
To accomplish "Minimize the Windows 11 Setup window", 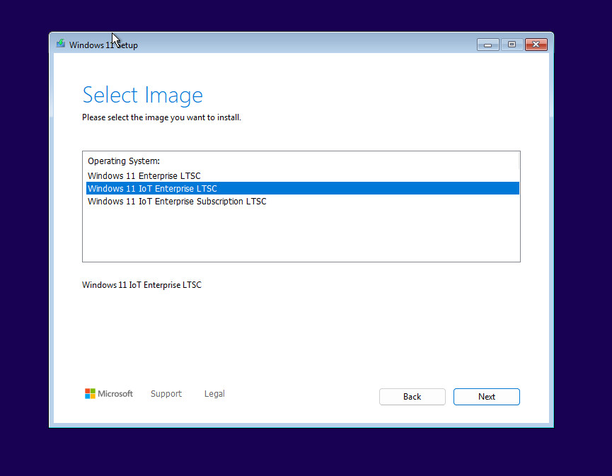I will (x=487, y=45).
